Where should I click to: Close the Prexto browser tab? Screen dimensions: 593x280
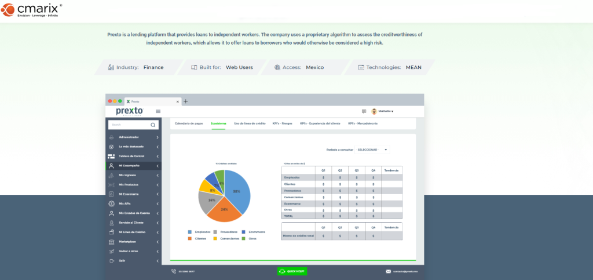(178, 101)
